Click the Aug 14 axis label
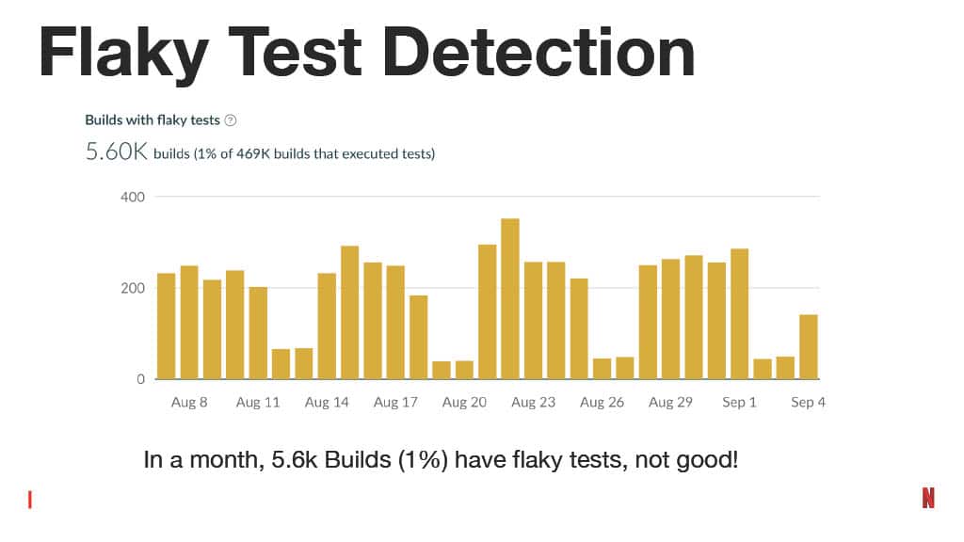 327,402
